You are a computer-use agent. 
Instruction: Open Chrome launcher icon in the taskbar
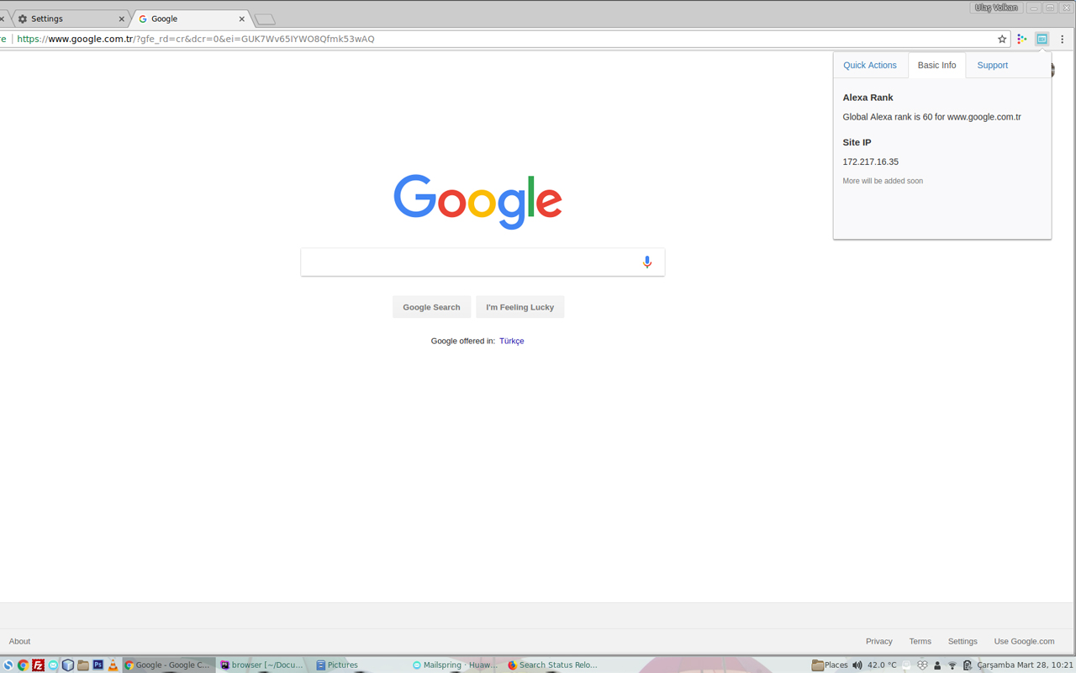24,665
